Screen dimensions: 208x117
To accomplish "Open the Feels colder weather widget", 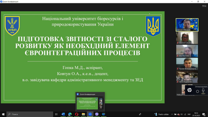I will 162,114.
